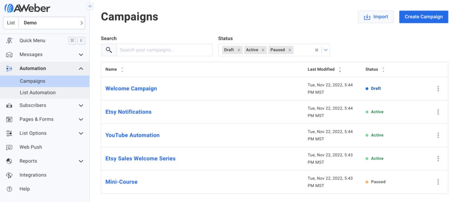Click the Quick Menu lightning icon
The width and height of the screenshot is (456, 202).
coord(9,41)
